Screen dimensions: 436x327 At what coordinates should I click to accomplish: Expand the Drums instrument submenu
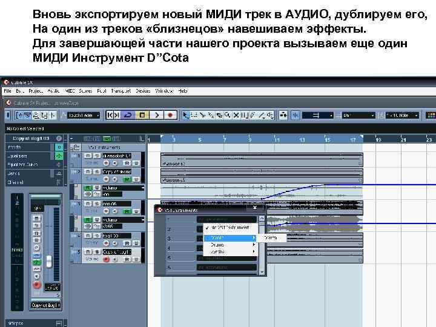click(x=230, y=245)
